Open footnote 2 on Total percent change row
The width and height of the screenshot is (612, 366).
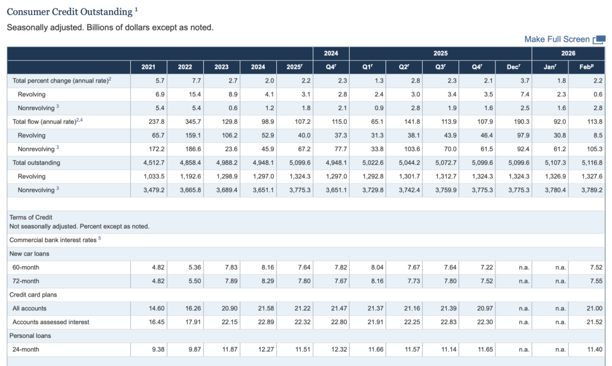tap(110, 79)
